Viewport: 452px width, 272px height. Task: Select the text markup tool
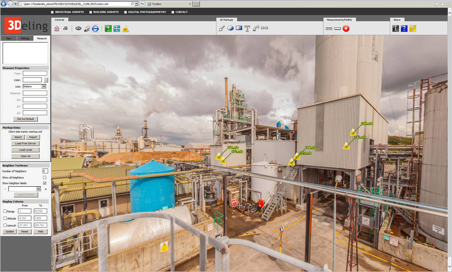[247, 28]
